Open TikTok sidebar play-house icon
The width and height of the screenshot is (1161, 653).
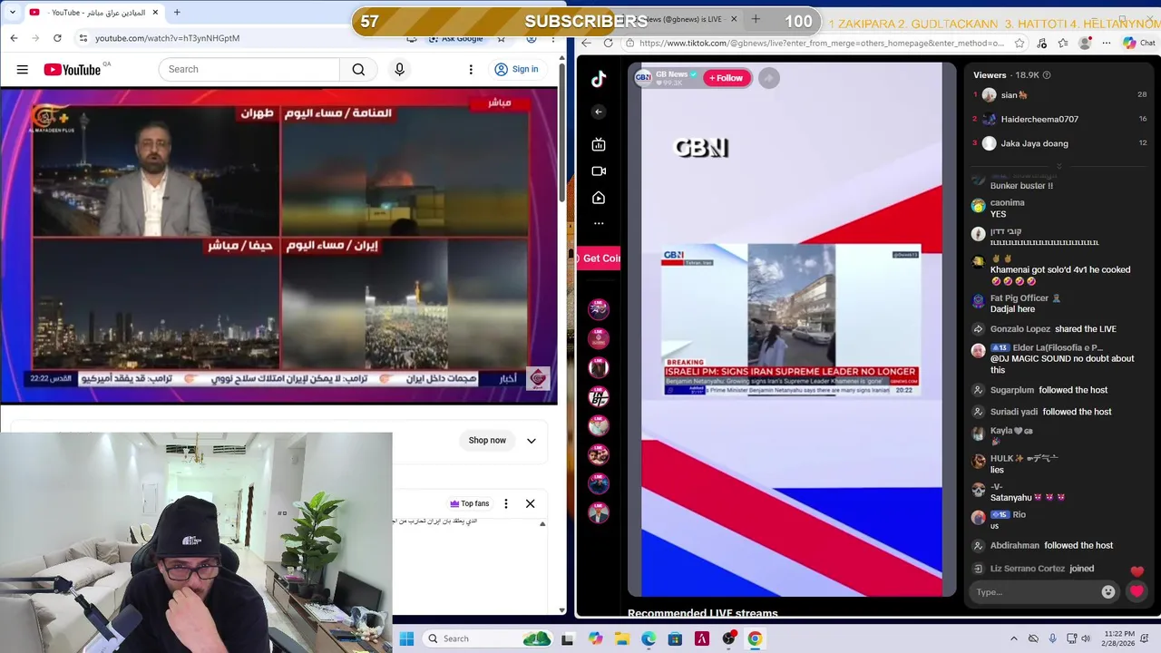[x=599, y=198]
